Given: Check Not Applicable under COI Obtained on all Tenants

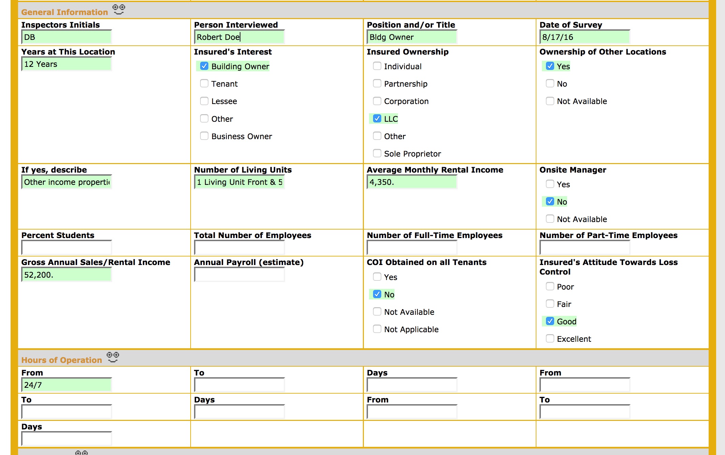Looking at the screenshot, I should pos(377,329).
